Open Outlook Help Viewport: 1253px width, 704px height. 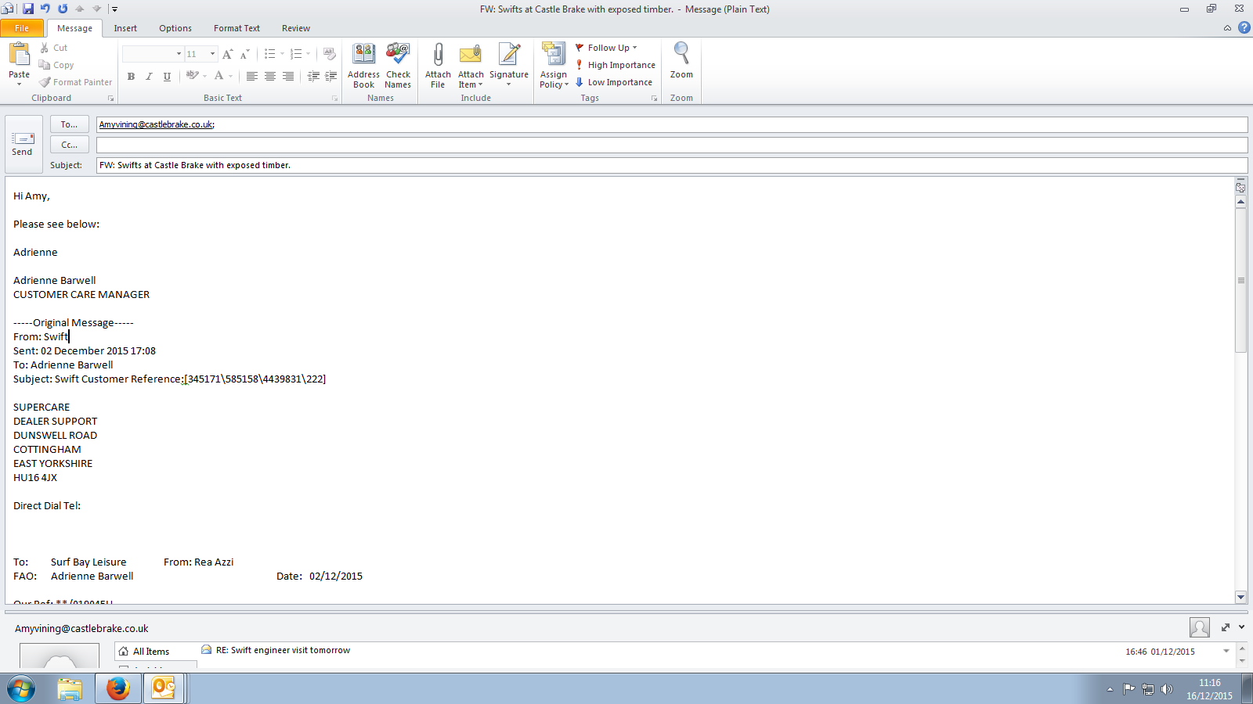pos(1244,28)
